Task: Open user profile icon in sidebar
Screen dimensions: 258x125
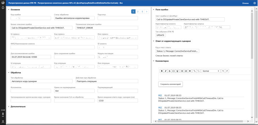Action: (3, 122)
